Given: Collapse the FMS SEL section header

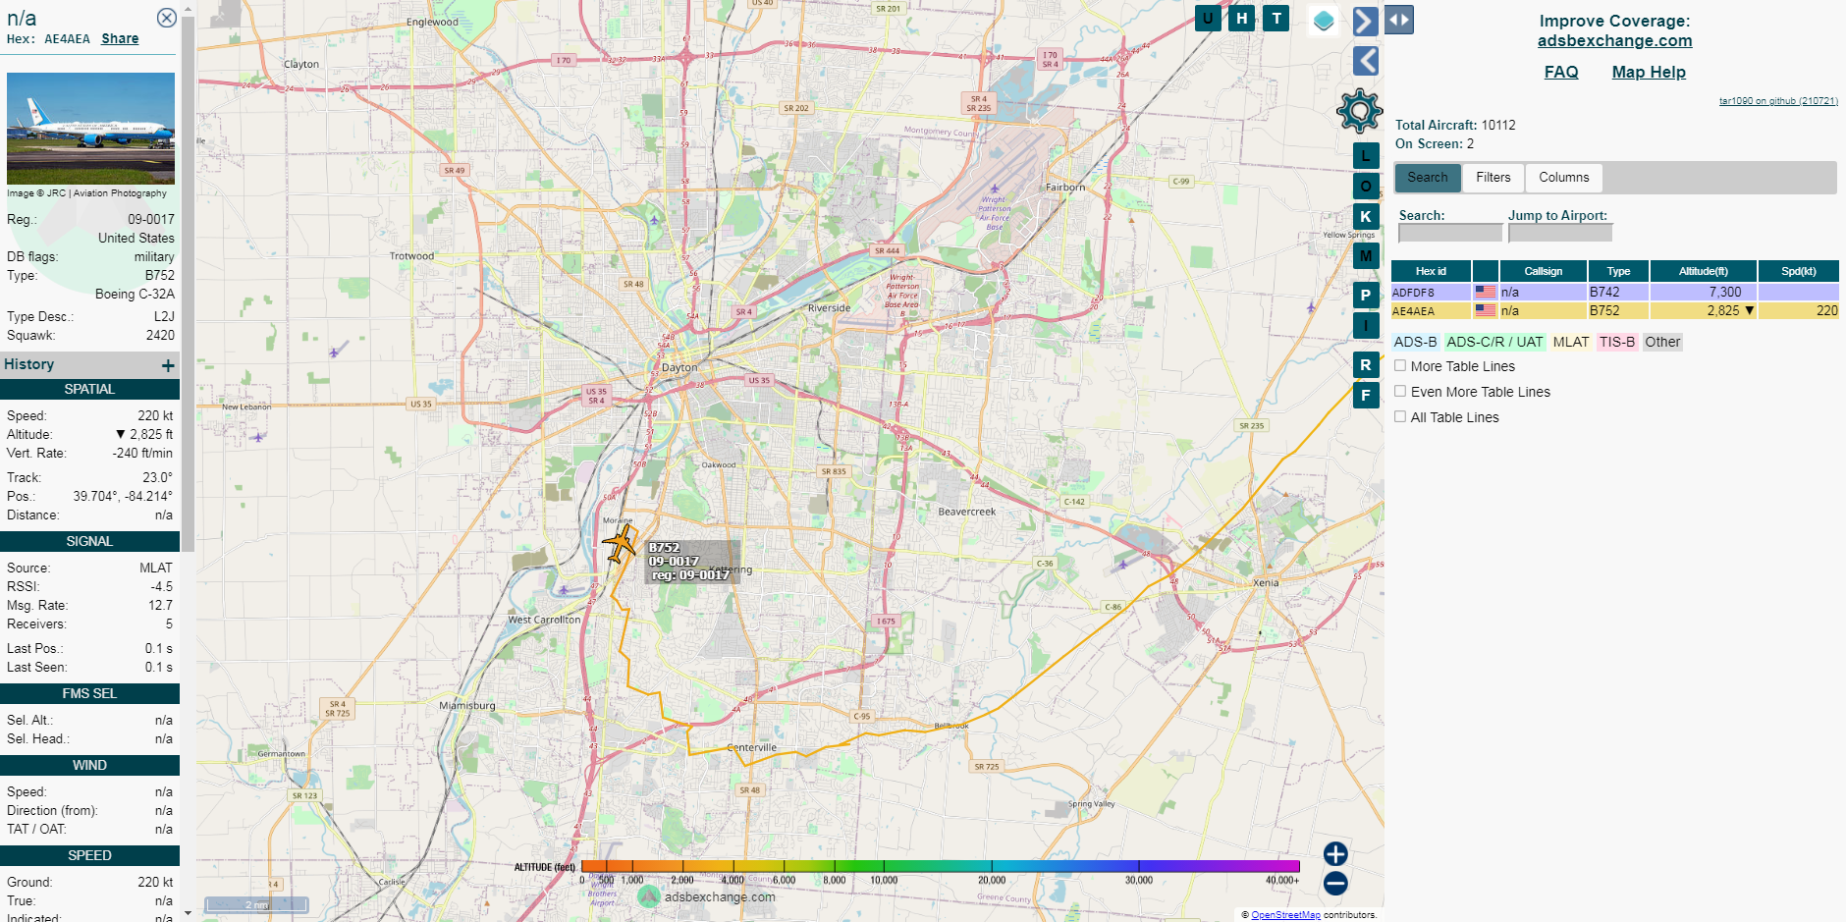Looking at the screenshot, I should click(x=89, y=694).
